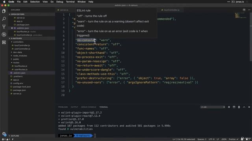Screen dimensions: 252x141
Task: Open userRoutes.js in file tree
Action: pos(21,70)
